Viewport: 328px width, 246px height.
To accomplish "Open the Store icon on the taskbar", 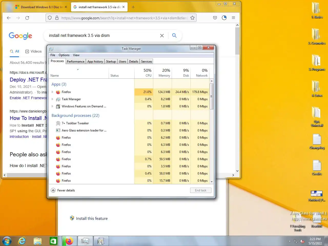I will pos(53,241).
